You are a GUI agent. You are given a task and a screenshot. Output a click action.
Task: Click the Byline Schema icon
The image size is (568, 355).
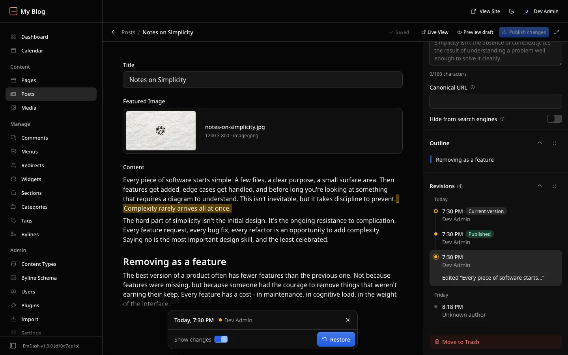click(13, 278)
